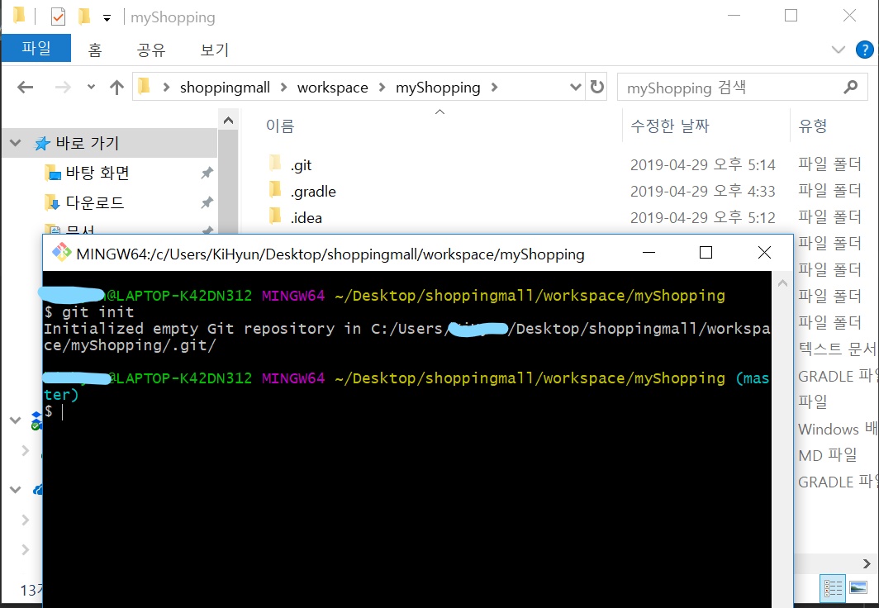Maximize the Git Bash window
The height and width of the screenshot is (608, 879).
click(x=706, y=253)
